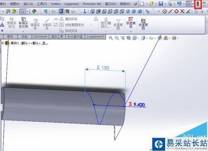Screen dimensions: 208x151
Task: Toggle the Point snap
Action: pos(158,11)
